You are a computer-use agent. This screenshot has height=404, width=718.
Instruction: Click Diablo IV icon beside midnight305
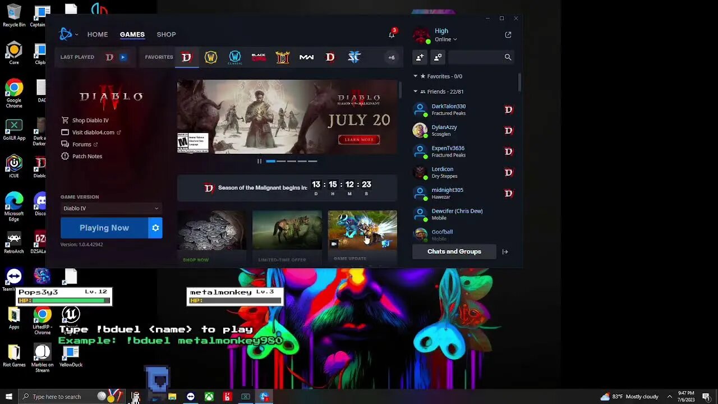[x=508, y=193]
